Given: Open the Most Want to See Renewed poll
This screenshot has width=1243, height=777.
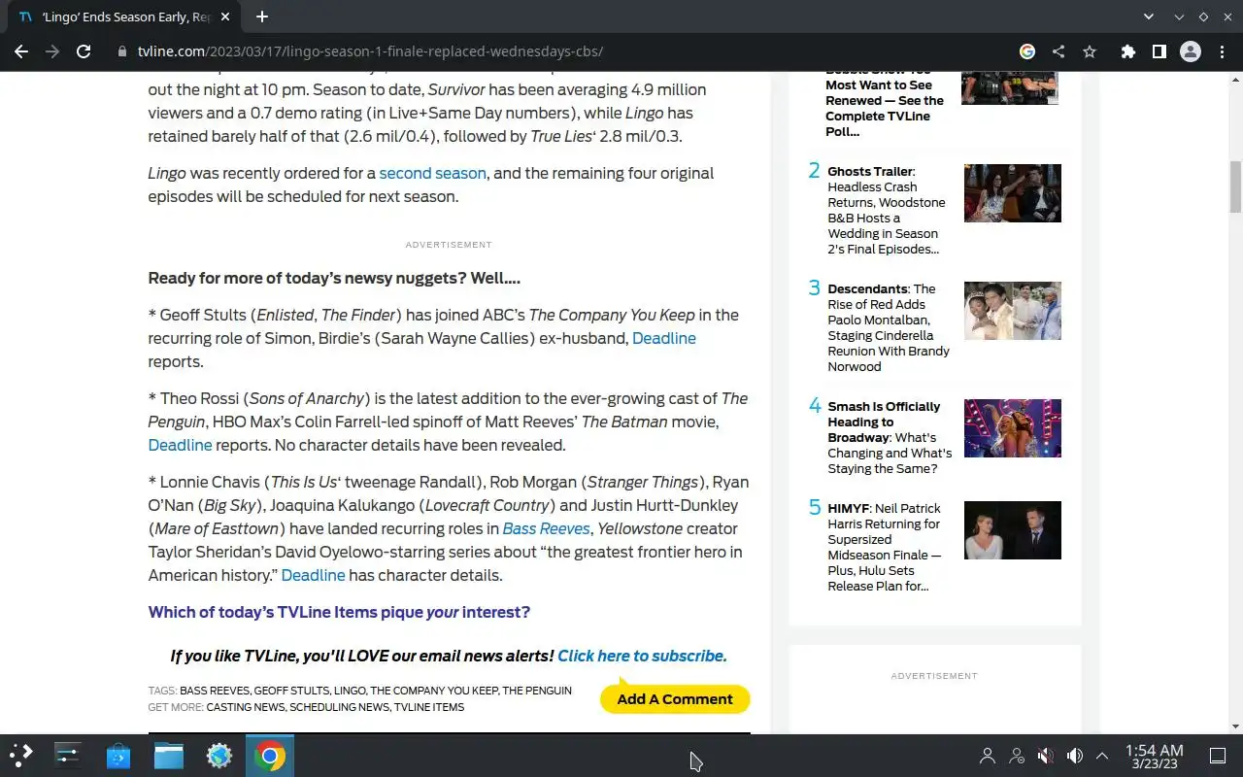Looking at the screenshot, I should coord(885,105).
